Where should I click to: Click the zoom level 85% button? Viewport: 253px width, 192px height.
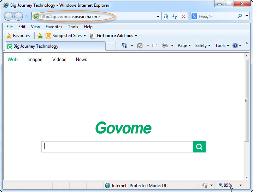pos(225,185)
